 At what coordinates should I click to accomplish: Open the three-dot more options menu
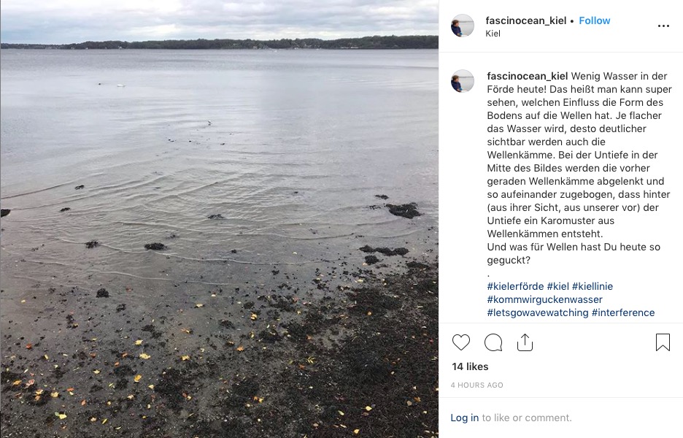coord(663,26)
